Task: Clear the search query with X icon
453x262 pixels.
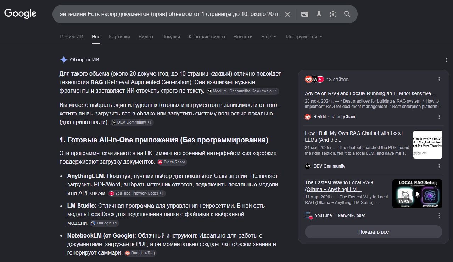Action: click(x=287, y=14)
